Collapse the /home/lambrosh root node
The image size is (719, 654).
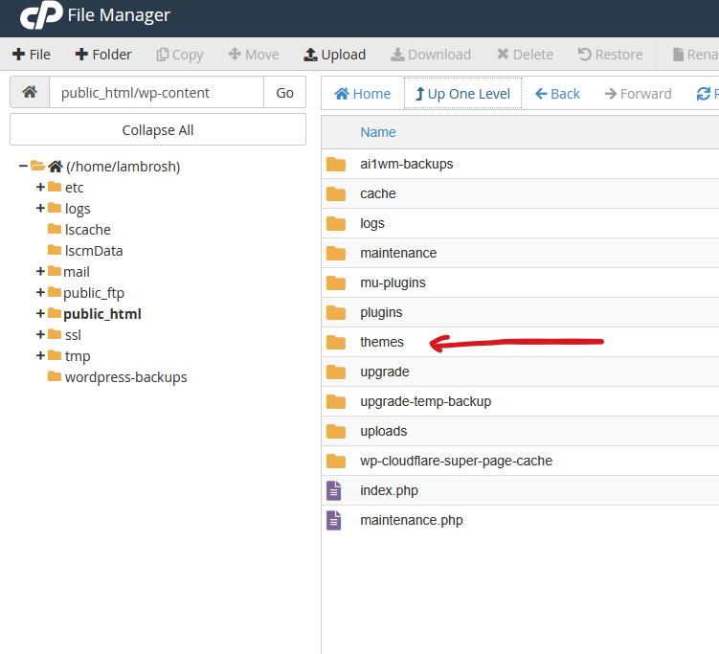tap(23, 167)
